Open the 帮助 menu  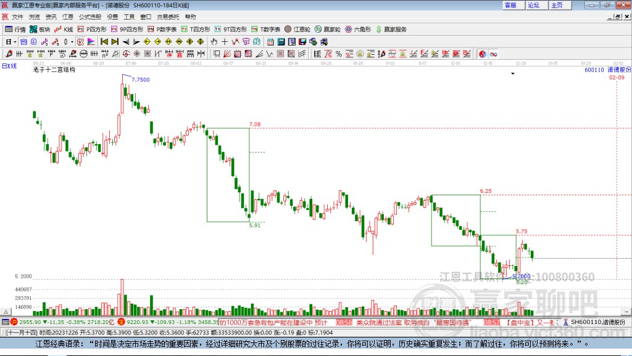(190, 17)
